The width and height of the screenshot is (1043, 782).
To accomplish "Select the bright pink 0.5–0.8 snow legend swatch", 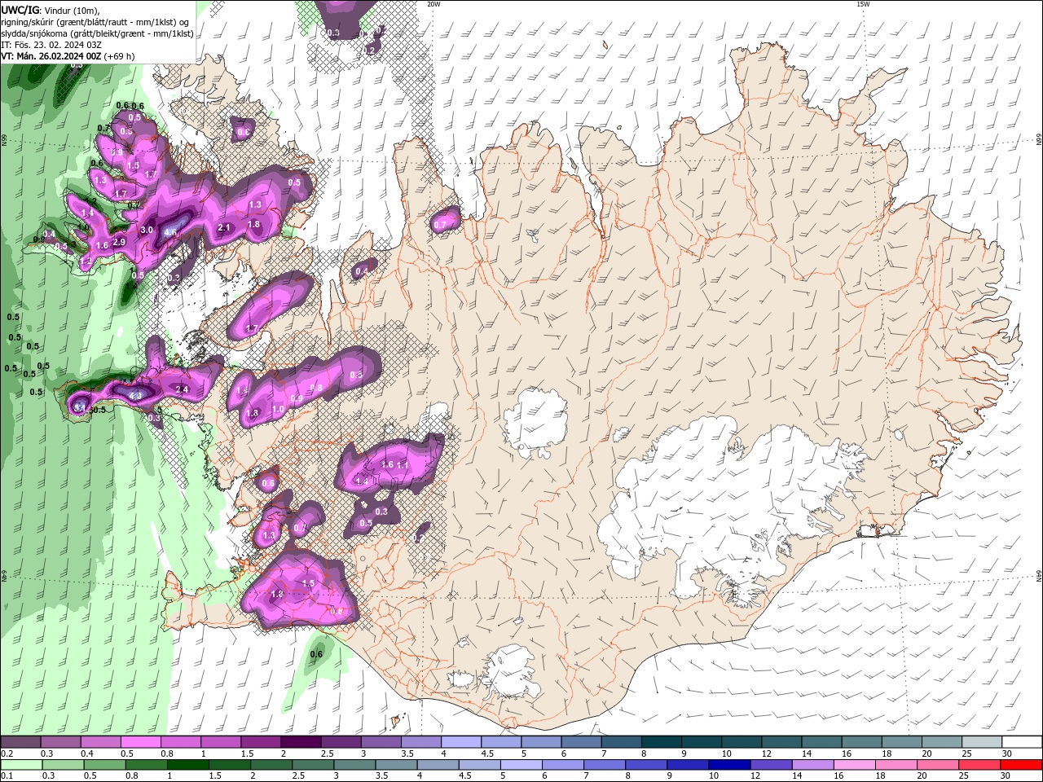I will click(140, 742).
